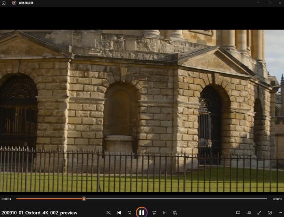
Task: Pause the video playback
Action: [x=142, y=213]
